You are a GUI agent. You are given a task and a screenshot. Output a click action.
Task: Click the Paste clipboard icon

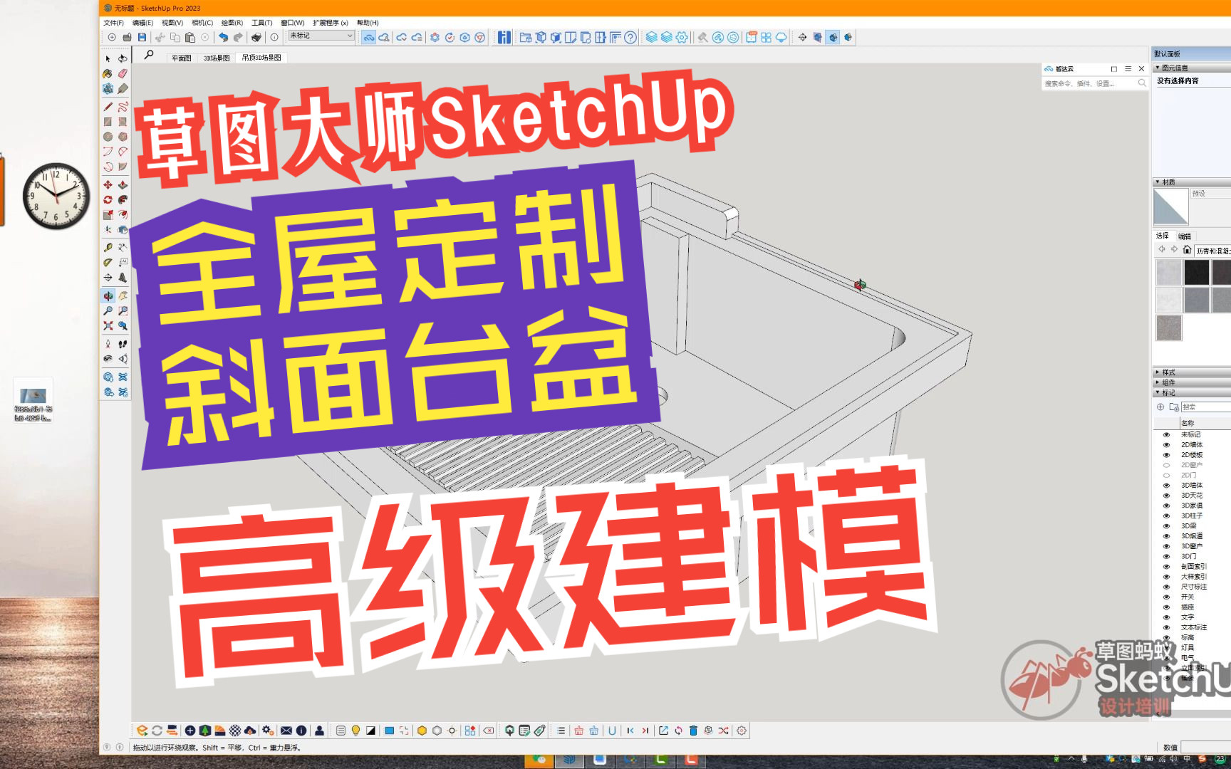tap(189, 37)
